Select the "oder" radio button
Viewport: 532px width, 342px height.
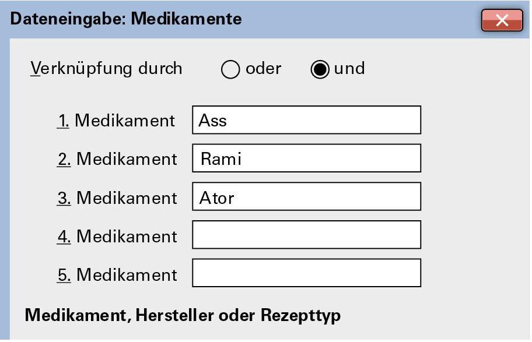point(231,69)
